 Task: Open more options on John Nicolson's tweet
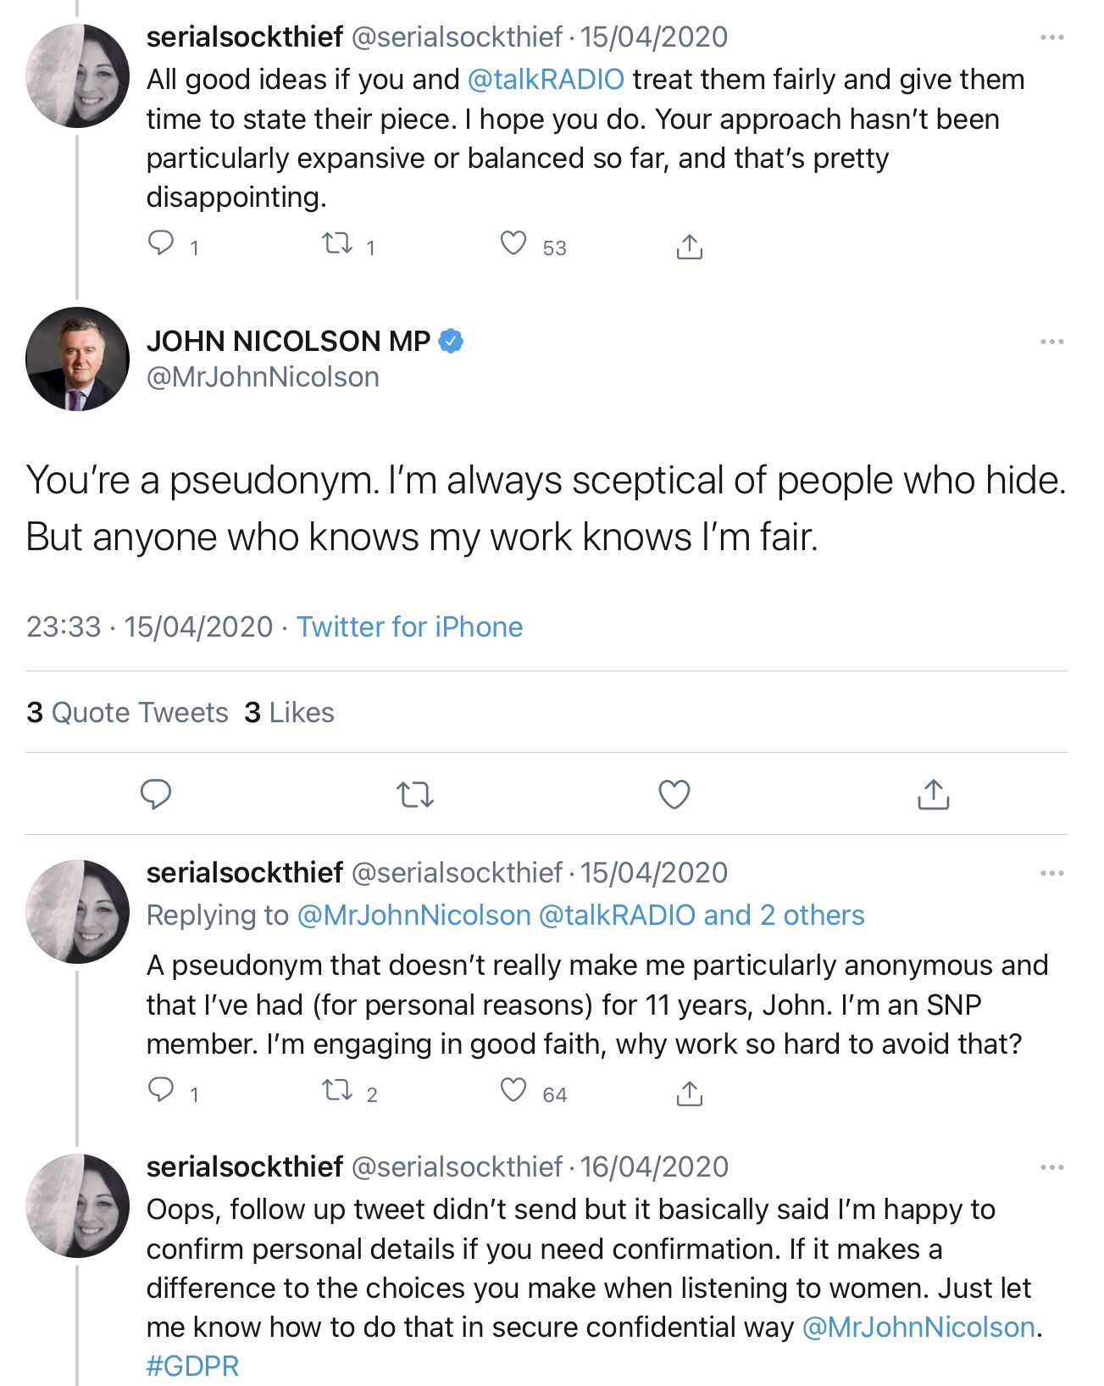(1051, 342)
